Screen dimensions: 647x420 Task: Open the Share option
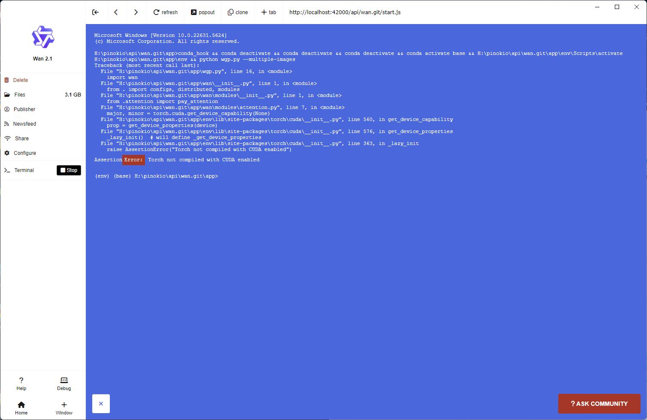[x=43, y=139]
